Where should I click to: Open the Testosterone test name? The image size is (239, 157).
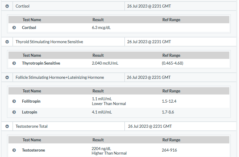point(33,150)
